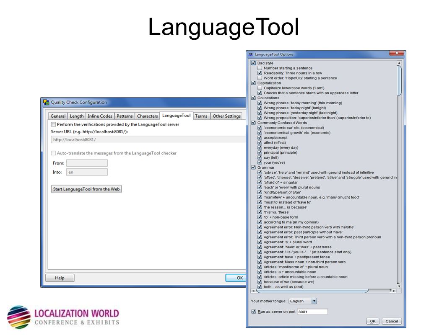This screenshot has height=335, width=447.
Task: Click the horizontal scroll left arrow
Action: (253, 291)
